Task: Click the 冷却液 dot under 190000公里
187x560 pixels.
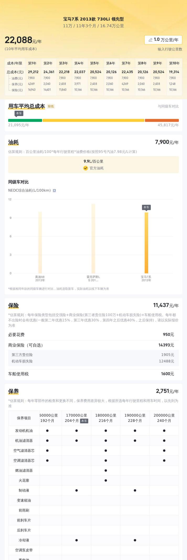Action: click(x=135, y=540)
